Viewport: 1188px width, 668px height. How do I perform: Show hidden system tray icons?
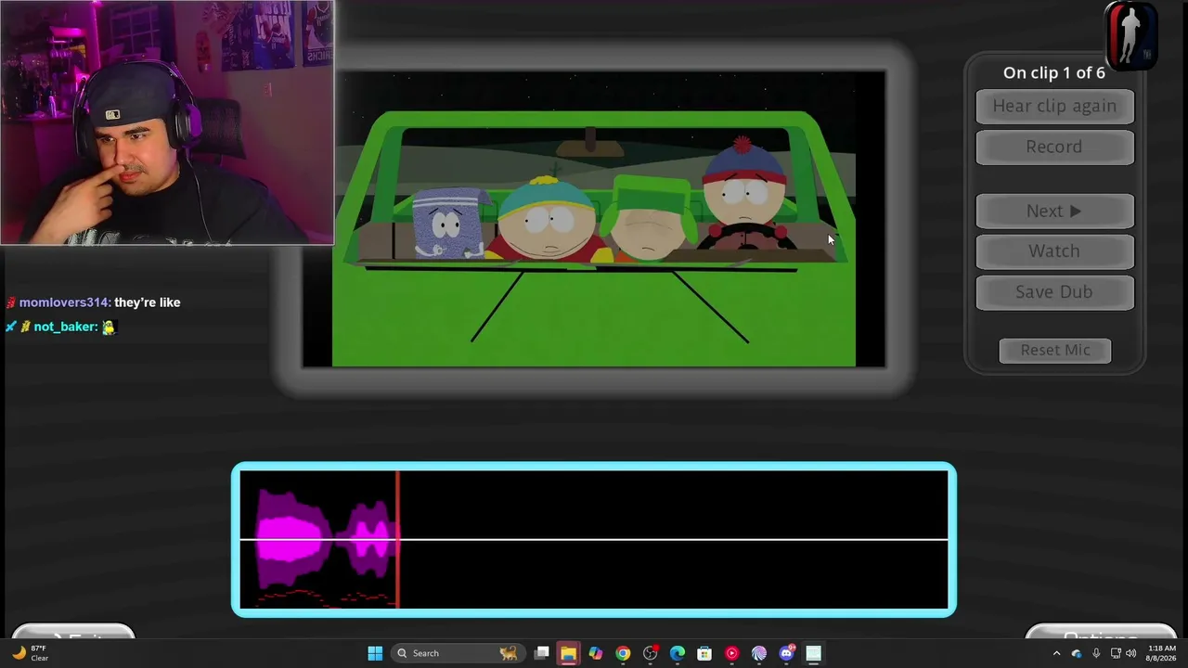point(1056,653)
